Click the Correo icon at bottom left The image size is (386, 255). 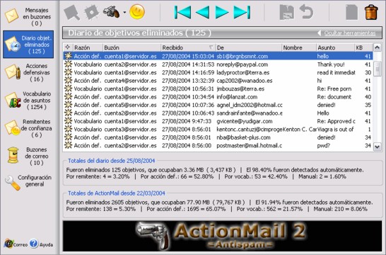coord(16,244)
